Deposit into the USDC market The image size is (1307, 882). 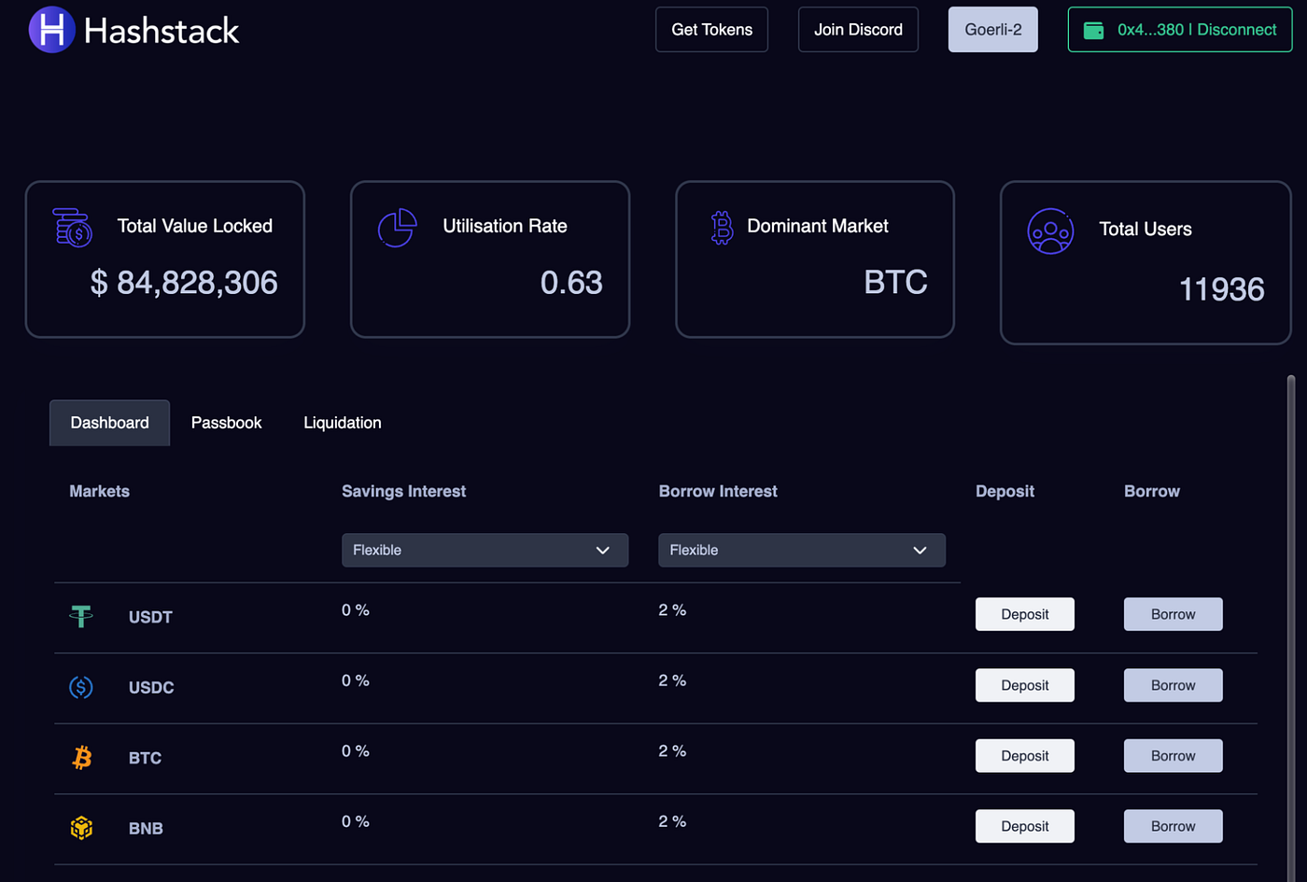click(1025, 685)
